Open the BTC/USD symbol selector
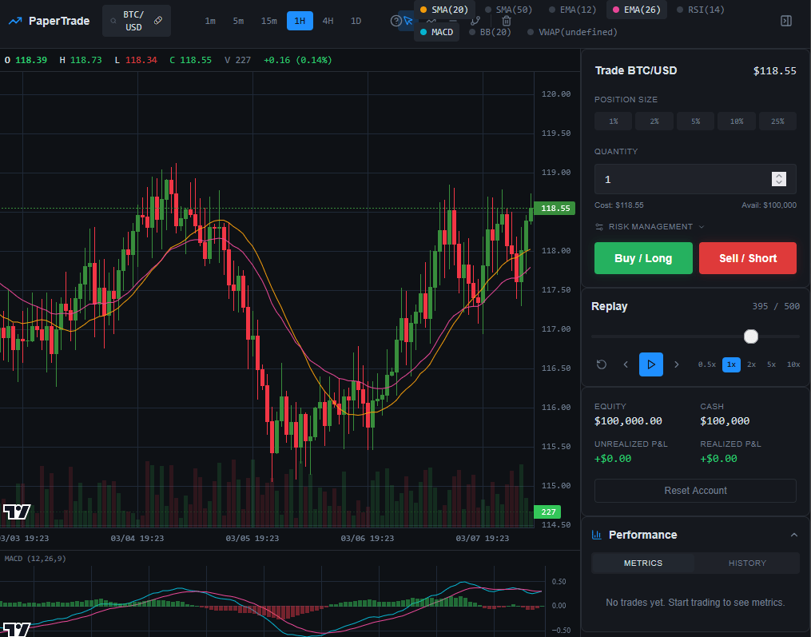This screenshot has width=811, height=637. pyautogui.click(x=132, y=21)
